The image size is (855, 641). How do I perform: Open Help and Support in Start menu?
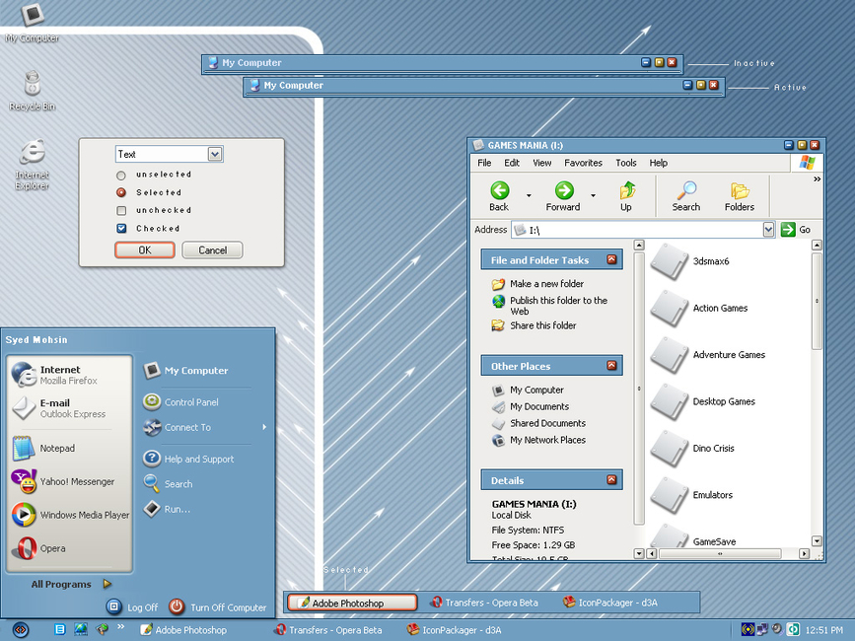coord(188,459)
